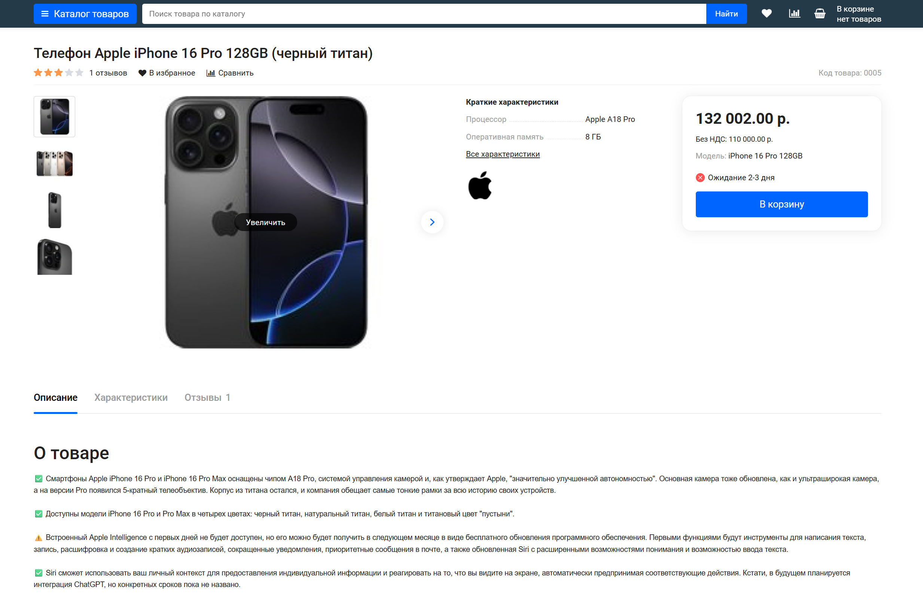Click Увеличить on the main image

coord(265,222)
